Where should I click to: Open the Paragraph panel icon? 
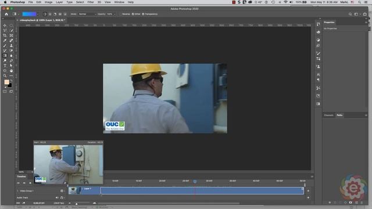point(318,80)
